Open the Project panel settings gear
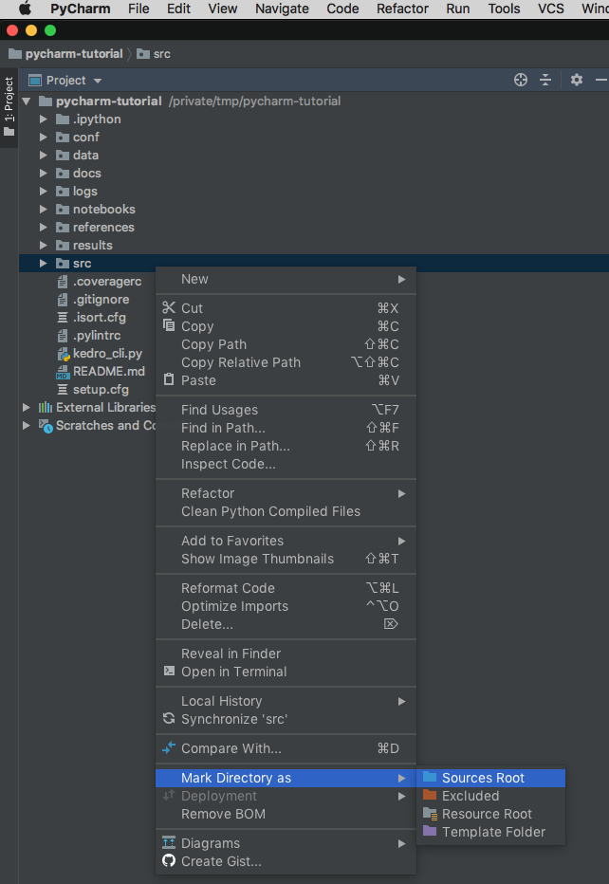The height and width of the screenshot is (884, 609). pos(576,81)
